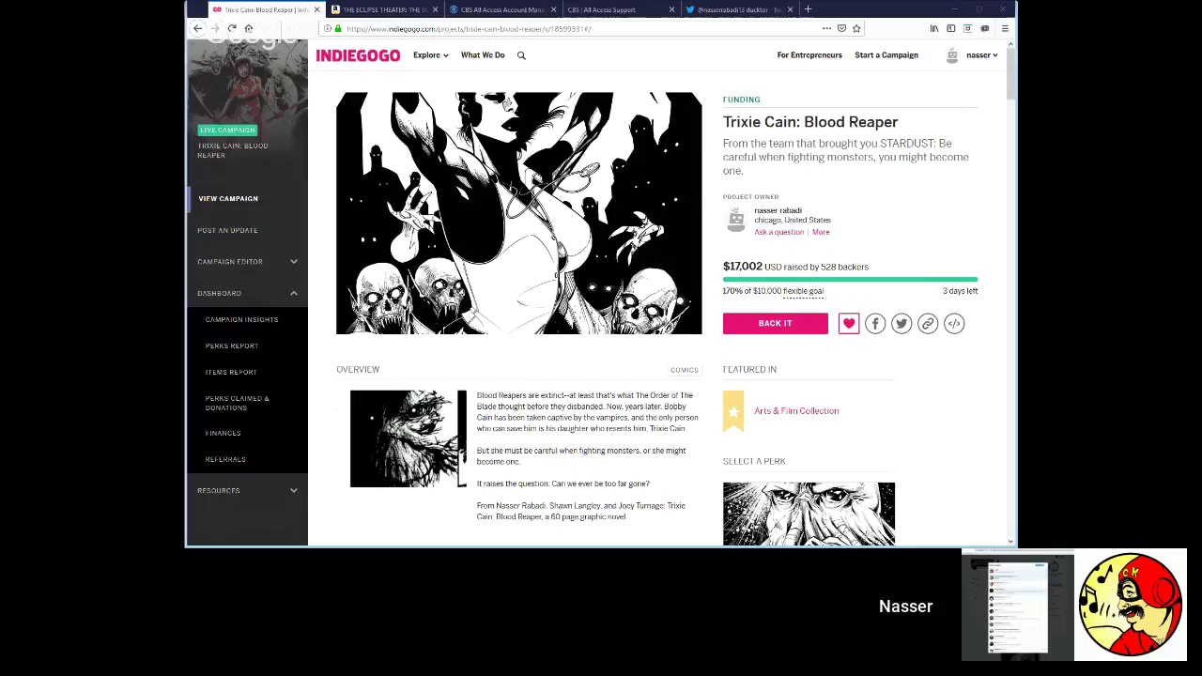Open Campaign Insights in the sidebar
The height and width of the screenshot is (676, 1202).
coord(241,320)
